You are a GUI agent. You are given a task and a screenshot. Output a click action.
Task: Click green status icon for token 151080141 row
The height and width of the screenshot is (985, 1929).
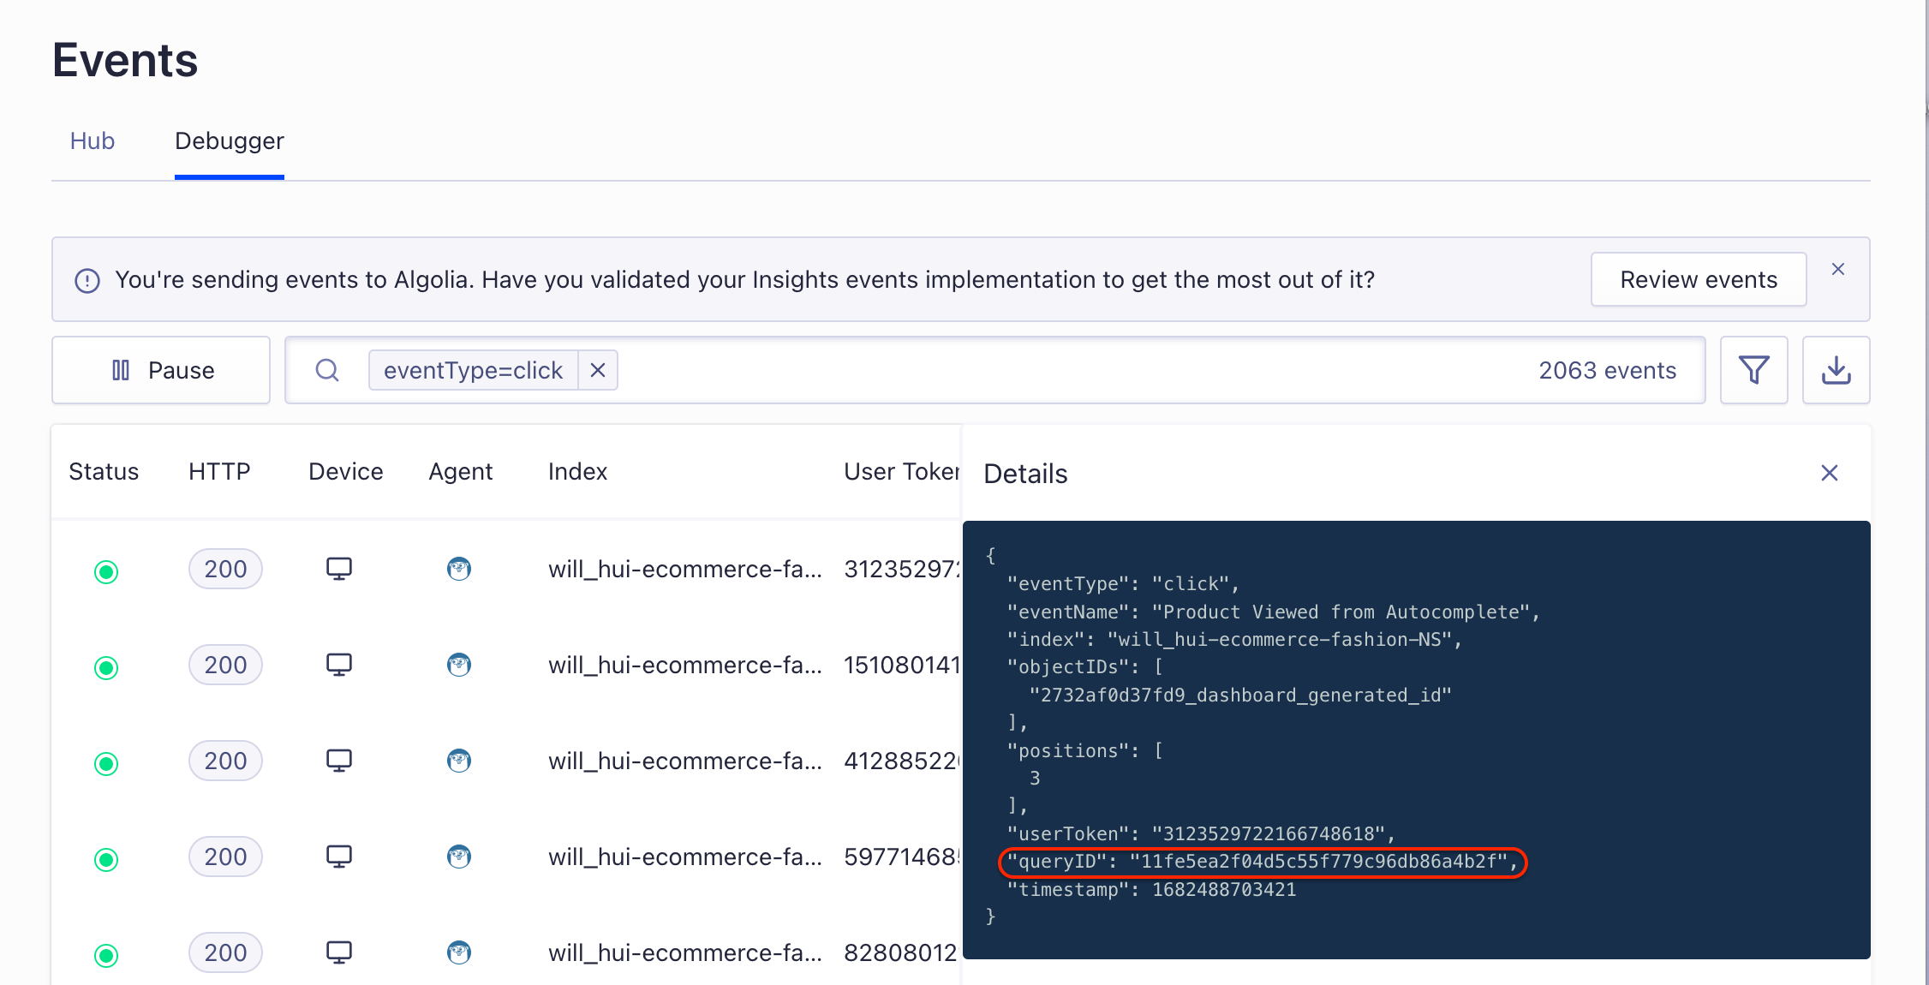106,667
